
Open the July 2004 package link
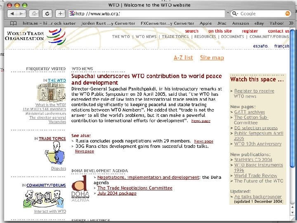[x=117, y=193]
